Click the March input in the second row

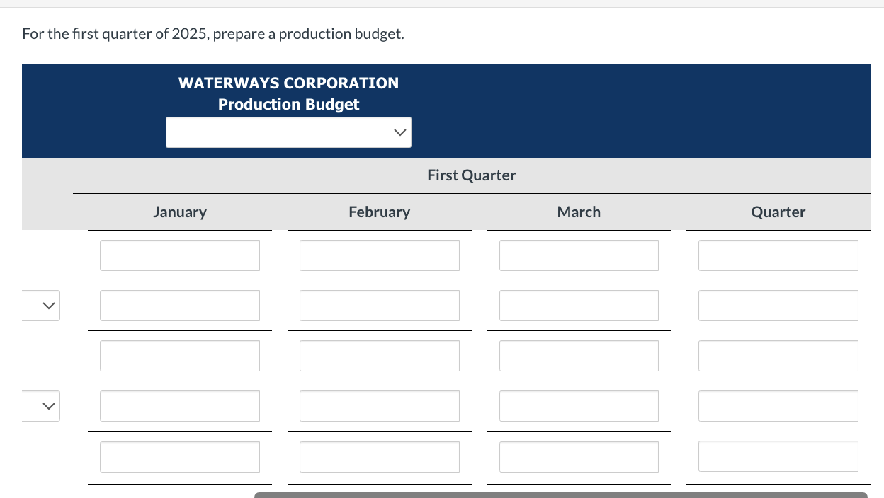coord(579,306)
